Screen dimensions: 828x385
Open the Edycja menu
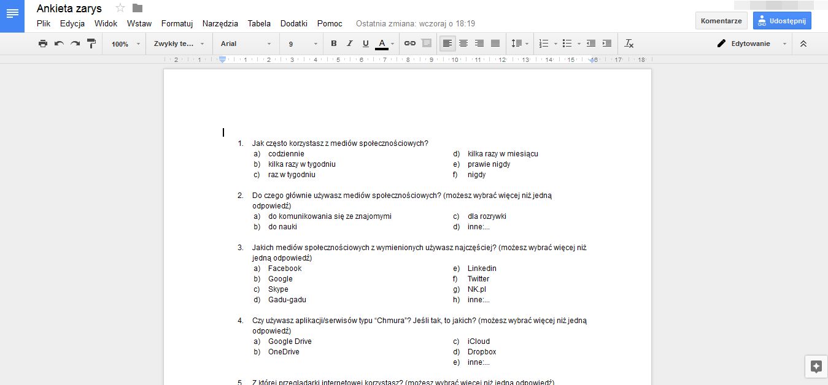[72, 23]
